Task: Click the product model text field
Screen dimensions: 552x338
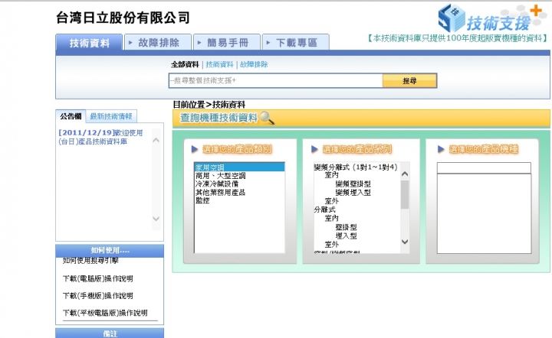Action: point(484,167)
